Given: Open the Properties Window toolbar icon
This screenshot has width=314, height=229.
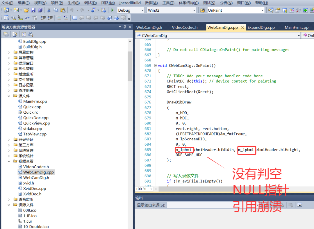Looking at the screenshot, I should tap(278, 10).
